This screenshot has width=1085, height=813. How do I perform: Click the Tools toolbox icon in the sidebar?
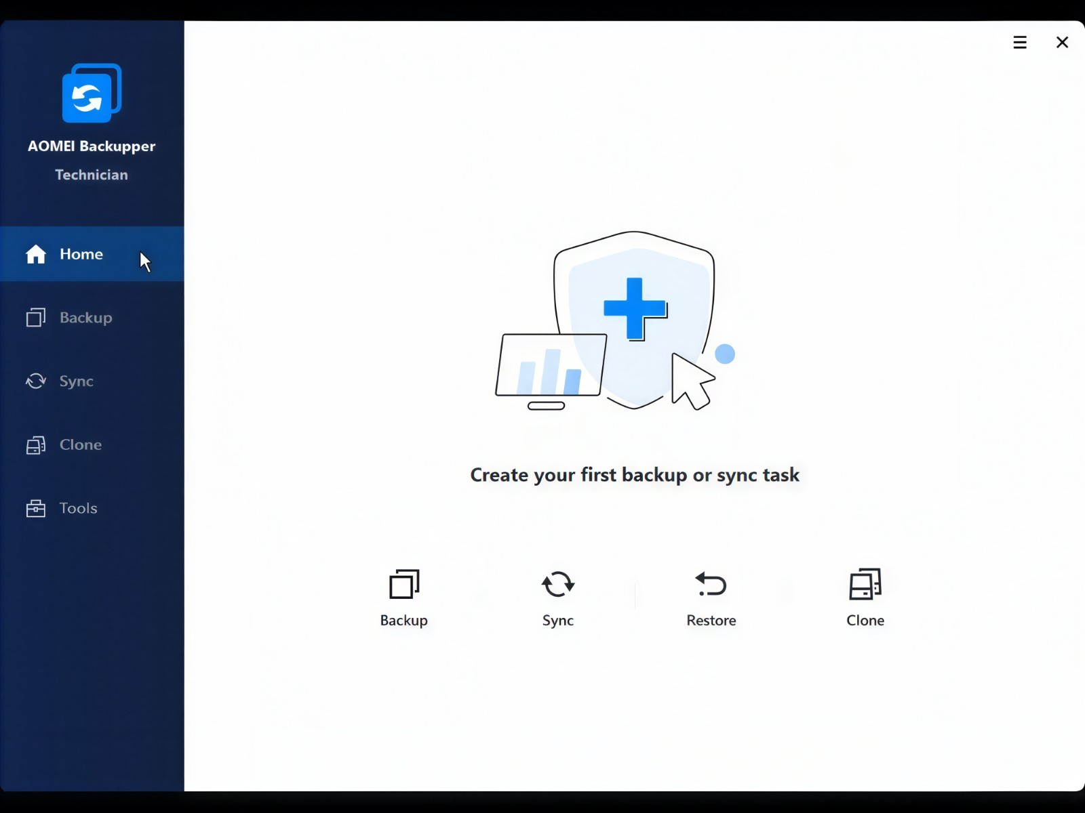click(x=36, y=508)
